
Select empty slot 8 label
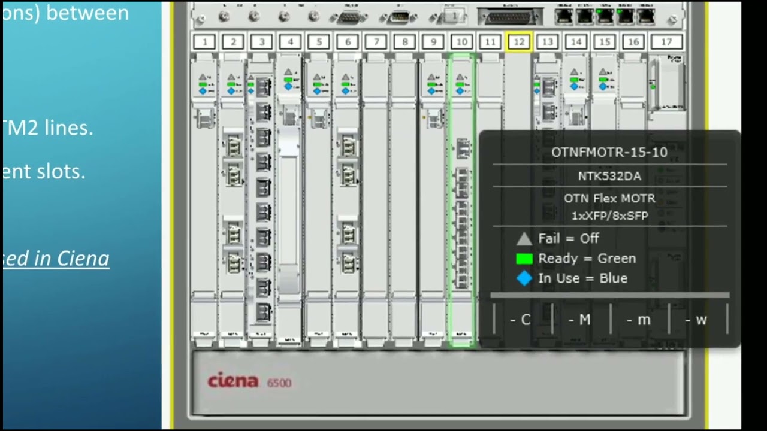(405, 42)
